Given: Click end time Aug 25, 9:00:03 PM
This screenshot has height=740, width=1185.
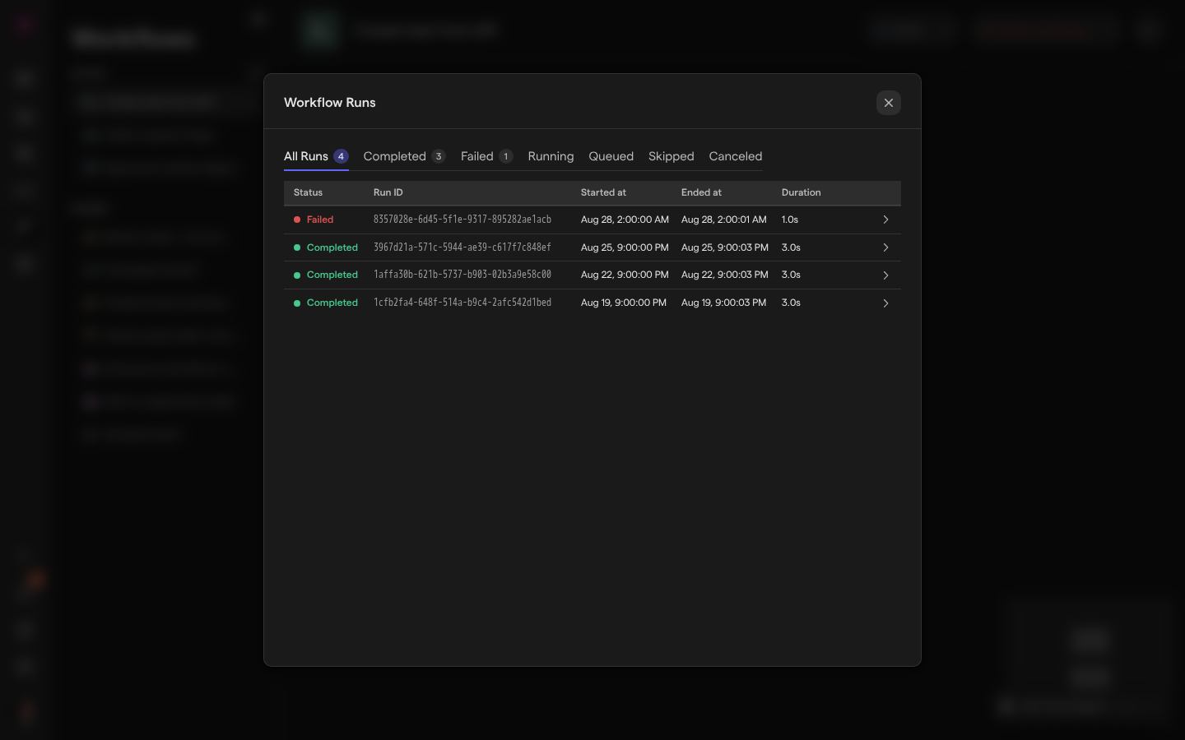Looking at the screenshot, I should click(725, 247).
